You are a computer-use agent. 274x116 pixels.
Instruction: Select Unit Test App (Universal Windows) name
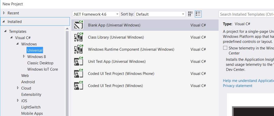[x=117, y=62]
